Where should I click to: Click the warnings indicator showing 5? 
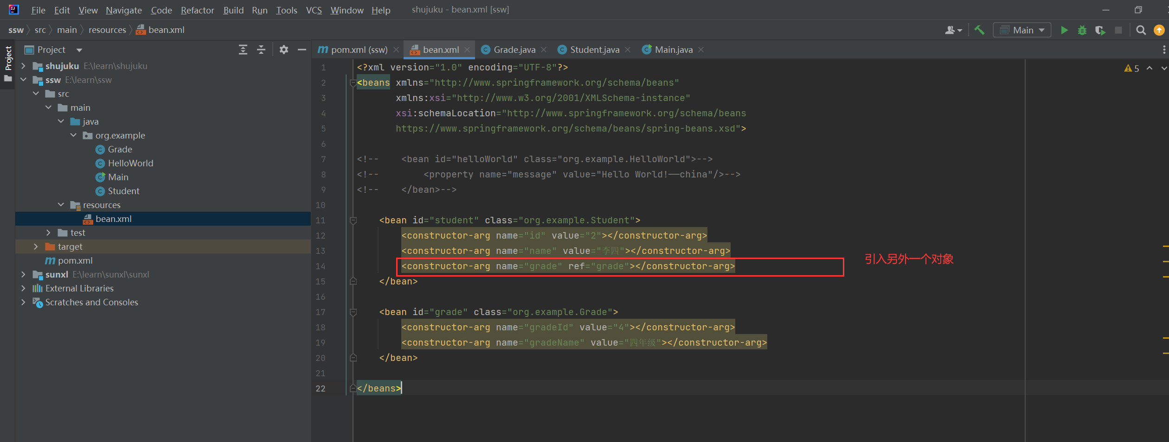[1131, 68]
